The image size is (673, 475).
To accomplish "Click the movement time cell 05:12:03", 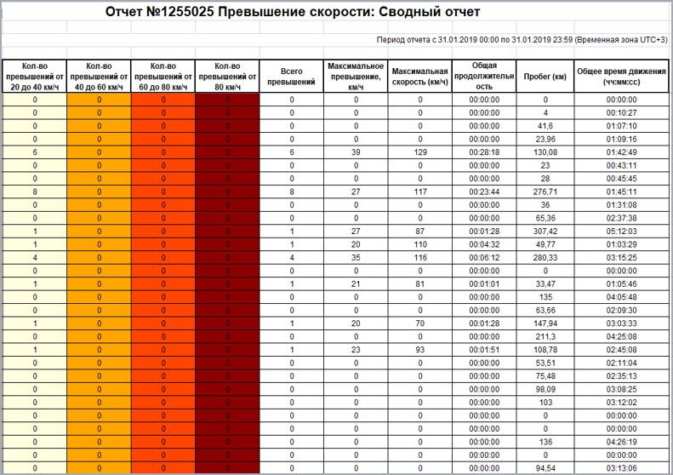I will pos(621,232).
